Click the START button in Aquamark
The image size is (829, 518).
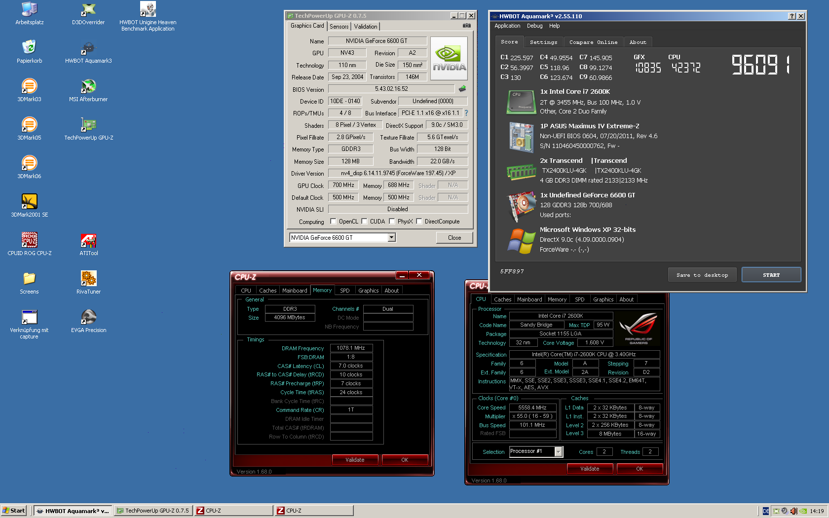pyautogui.click(x=771, y=275)
